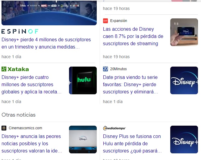
Task: Open Mediotiempo headline Disney Plus se fusiona con Hulu
Action: pyautogui.click(x=132, y=144)
